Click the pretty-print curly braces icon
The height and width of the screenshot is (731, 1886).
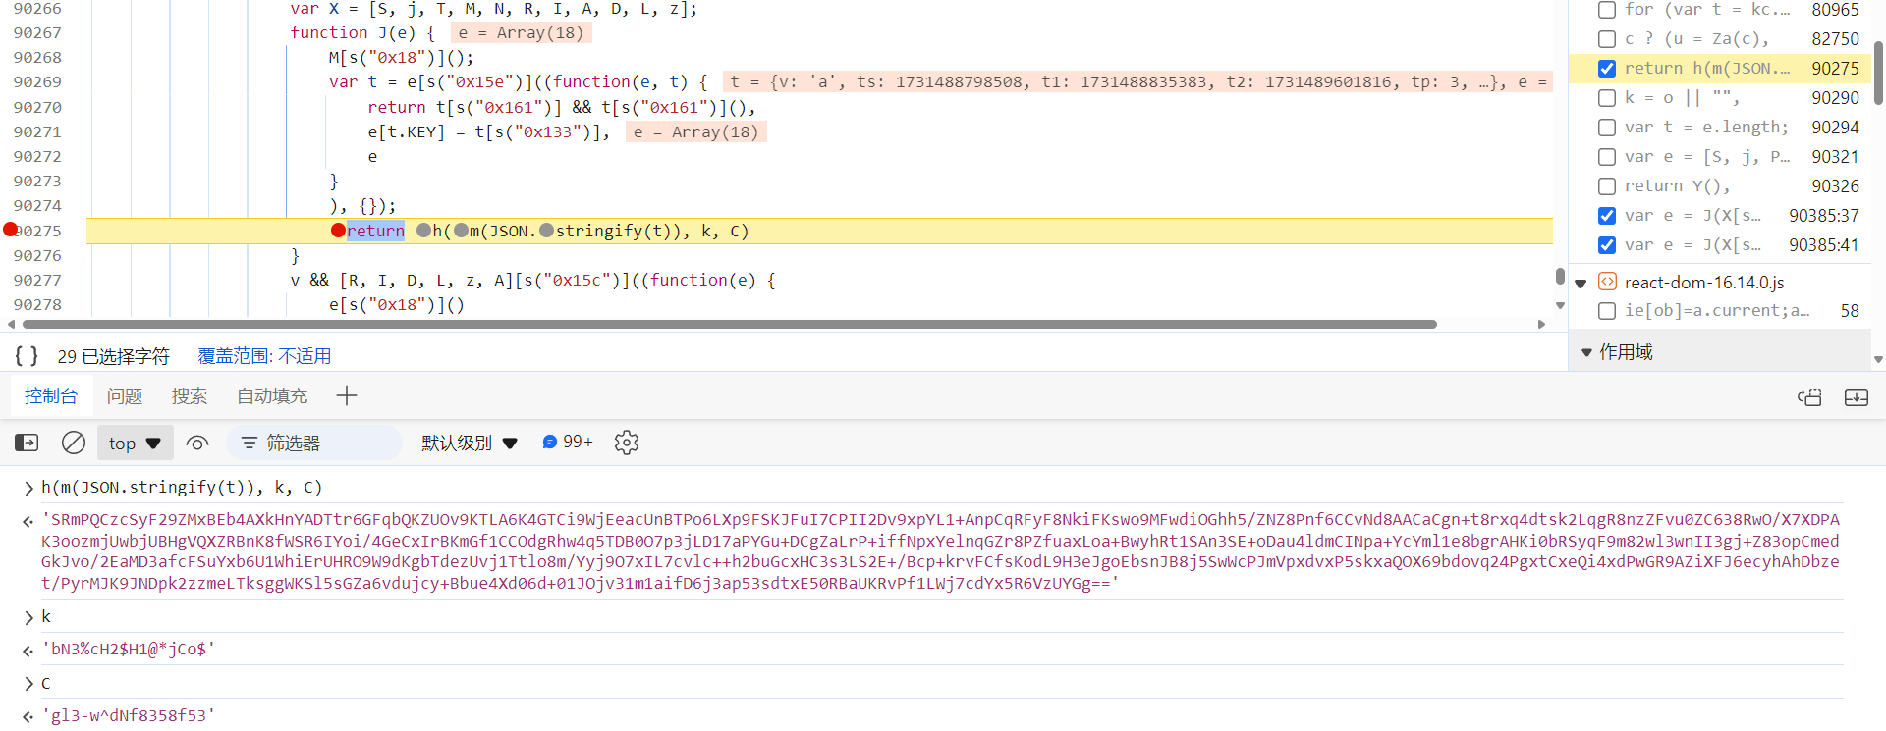coord(27,355)
